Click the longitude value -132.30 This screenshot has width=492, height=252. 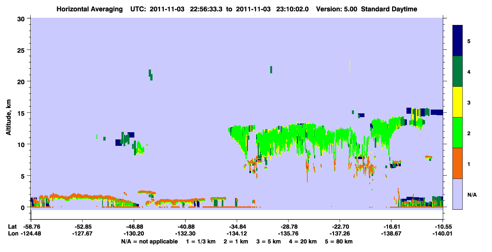(185, 233)
